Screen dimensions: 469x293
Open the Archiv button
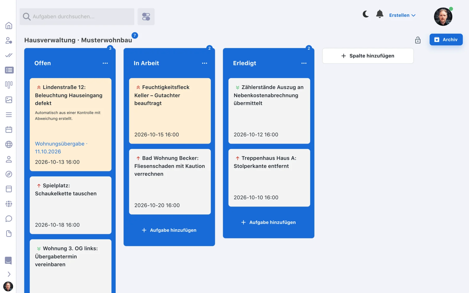[x=446, y=40]
